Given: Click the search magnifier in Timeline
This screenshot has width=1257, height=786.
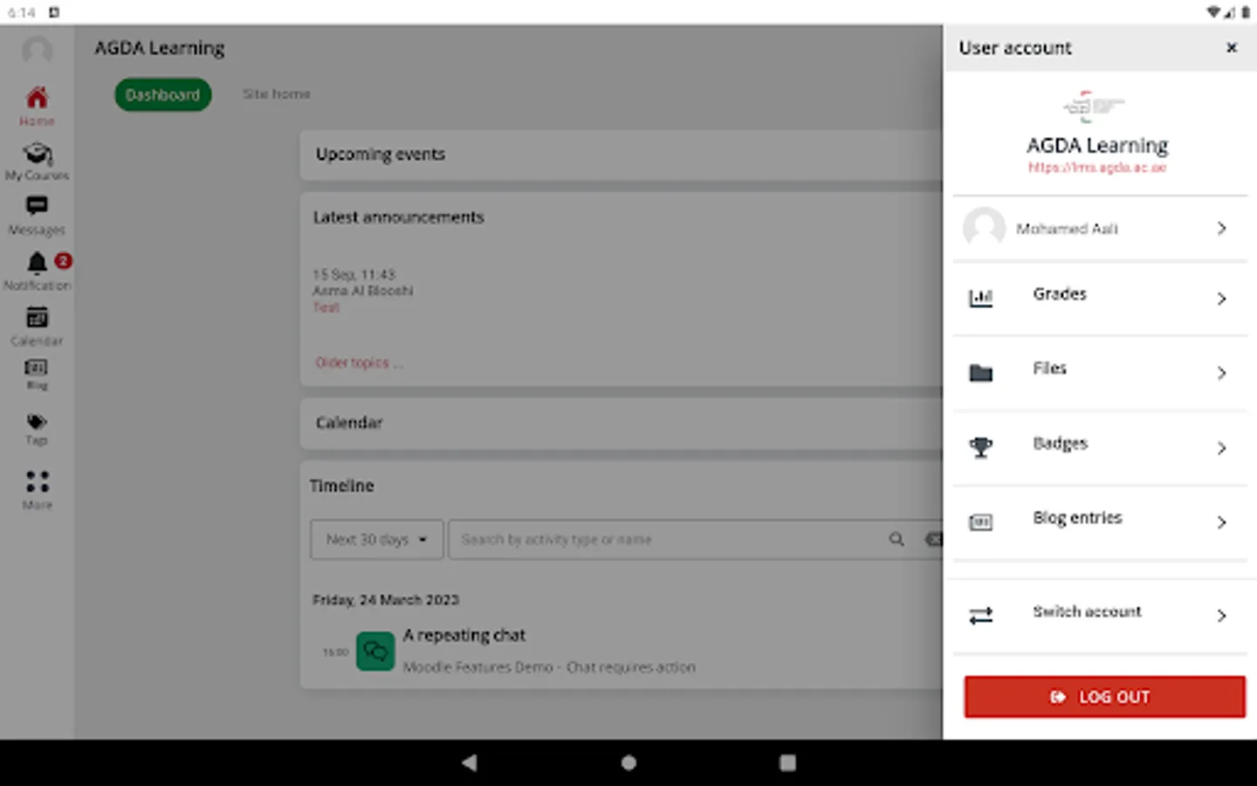Looking at the screenshot, I should (896, 539).
